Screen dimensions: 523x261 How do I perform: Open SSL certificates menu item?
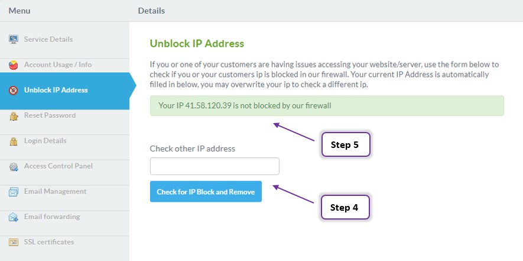(x=64, y=242)
